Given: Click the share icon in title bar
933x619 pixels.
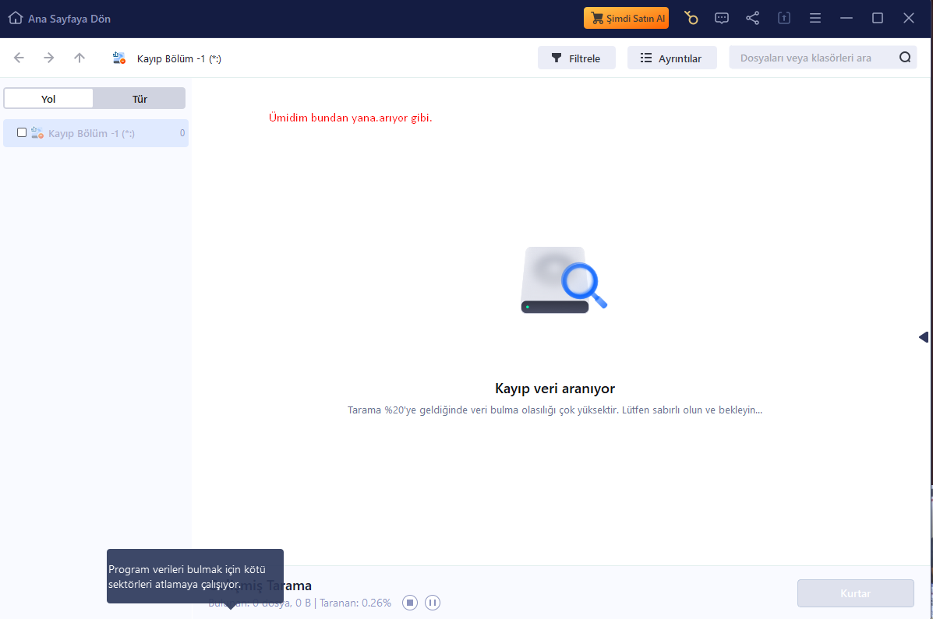Looking at the screenshot, I should [x=753, y=19].
